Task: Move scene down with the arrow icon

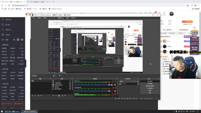Action: (x=41, y=96)
